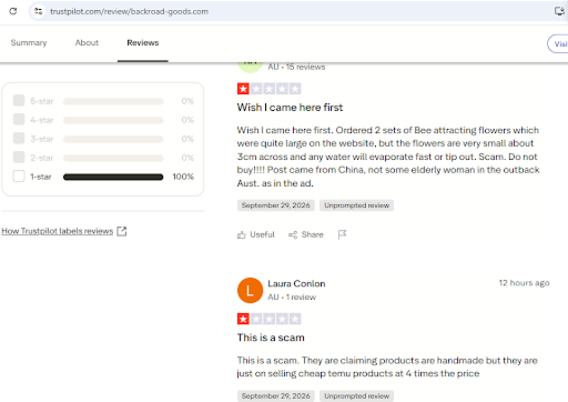Click 'Unprompted review' tag on Laura Conlon's review
Image resolution: width=568 pixels, height=402 pixels.
tap(357, 396)
